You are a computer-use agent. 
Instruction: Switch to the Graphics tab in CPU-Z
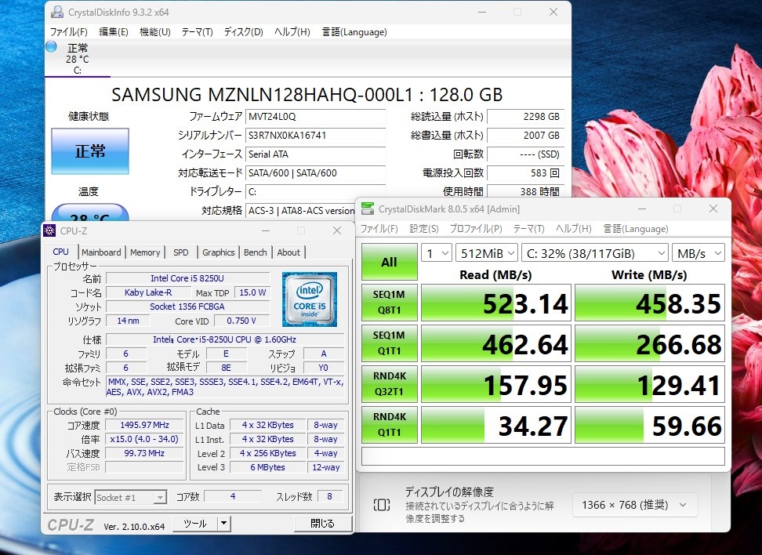[218, 252]
